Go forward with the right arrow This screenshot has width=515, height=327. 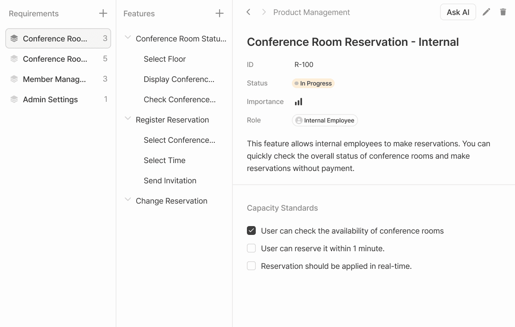pyautogui.click(x=264, y=12)
